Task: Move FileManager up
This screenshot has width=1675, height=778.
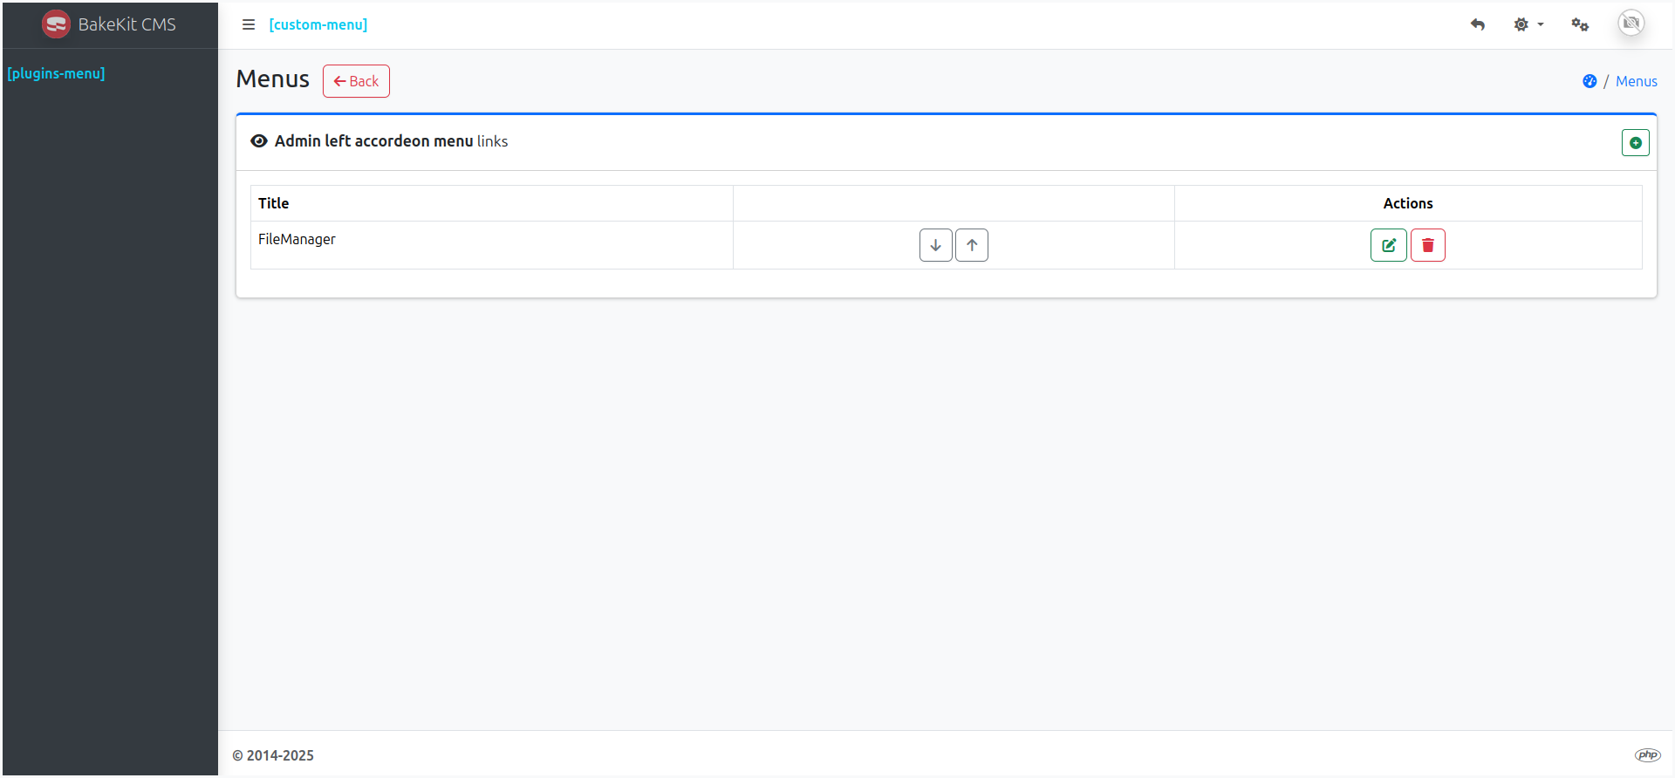Action: coord(972,245)
